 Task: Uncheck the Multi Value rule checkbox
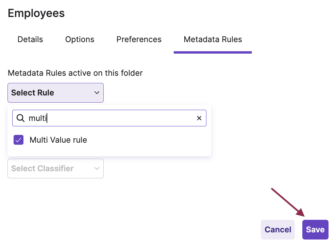click(18, 140)
